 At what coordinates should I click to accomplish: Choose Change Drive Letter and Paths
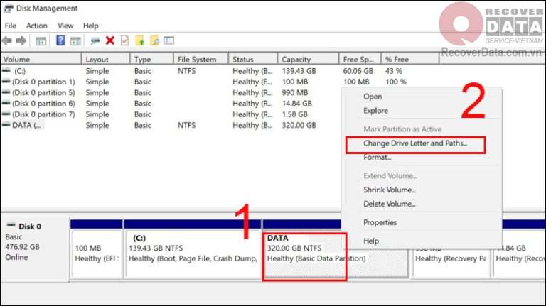point(415,144)
